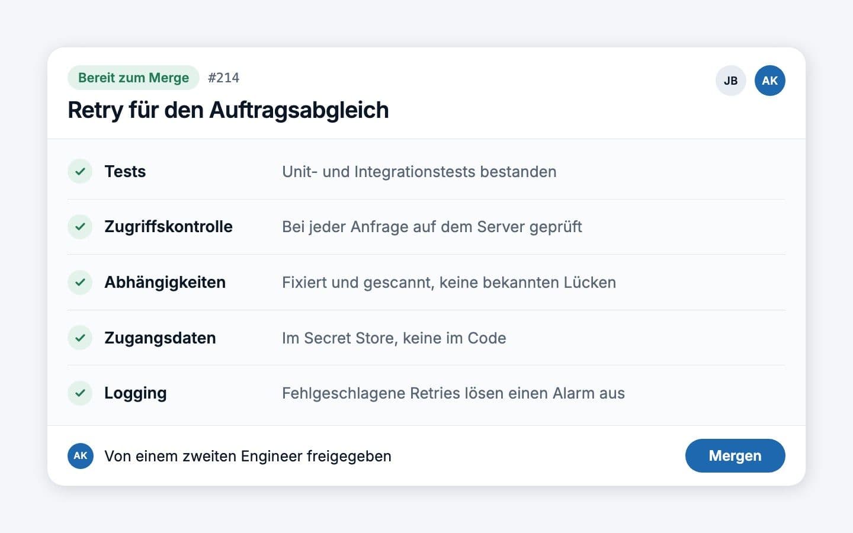This screenshot has height=533, width=853.
Task: Click 'Bei jeder Anfrage auf dem Server geprüft'
Action: pos(432,227)
